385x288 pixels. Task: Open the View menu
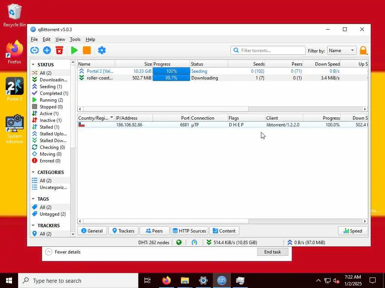tap(60, 39)
